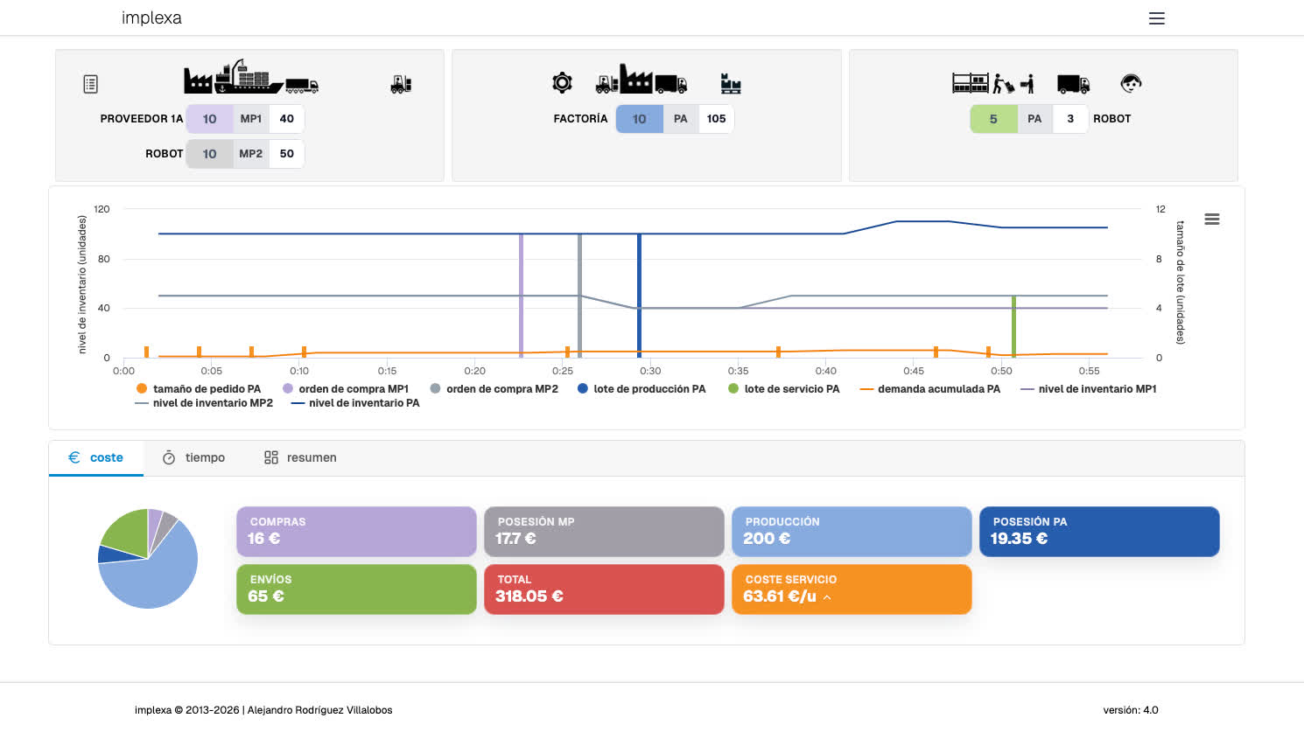
Task: Click the factory settings gear icon
Action: coord(562,83)
